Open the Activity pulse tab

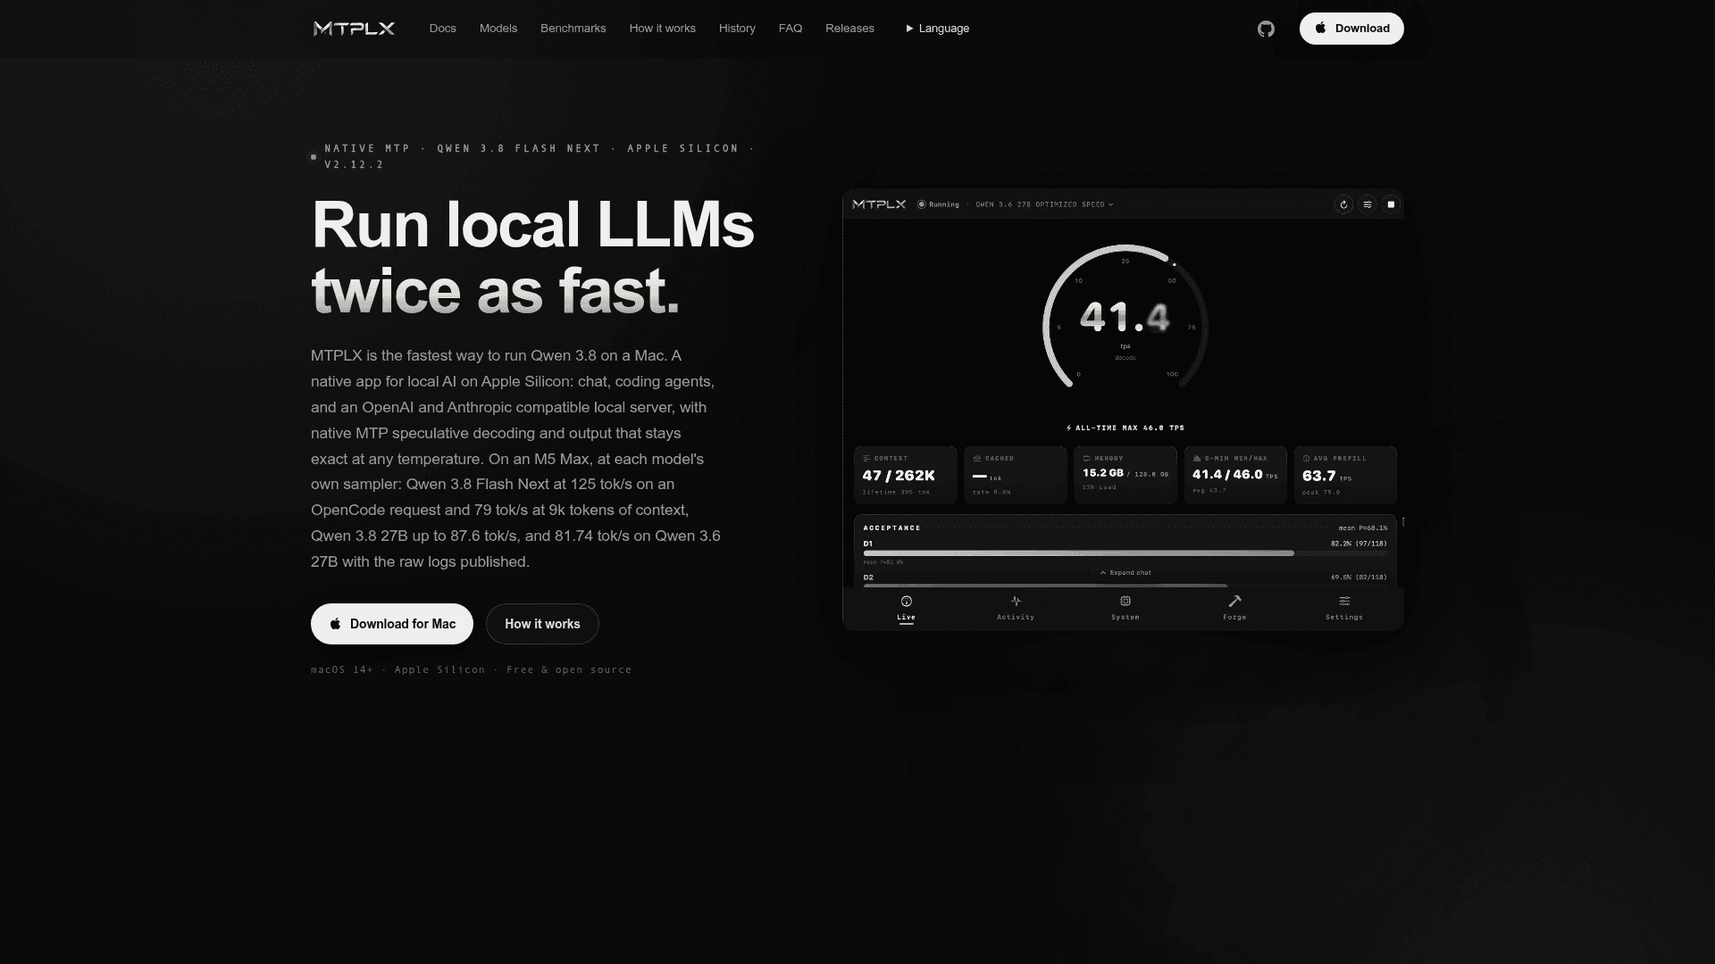pyautogui.click(x=1016, y=608)
